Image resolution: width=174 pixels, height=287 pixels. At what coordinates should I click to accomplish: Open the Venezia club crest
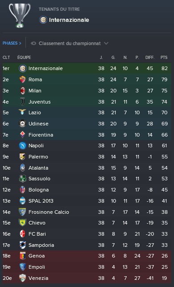point(22,278)
